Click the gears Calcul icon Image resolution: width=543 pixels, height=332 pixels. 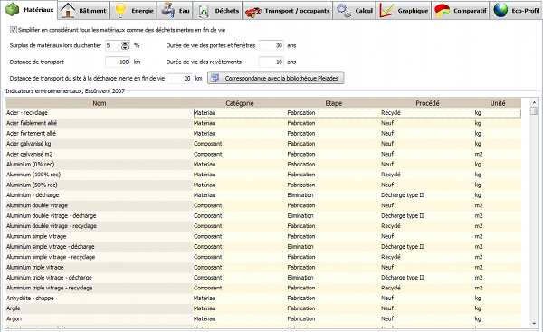(344, 11)
